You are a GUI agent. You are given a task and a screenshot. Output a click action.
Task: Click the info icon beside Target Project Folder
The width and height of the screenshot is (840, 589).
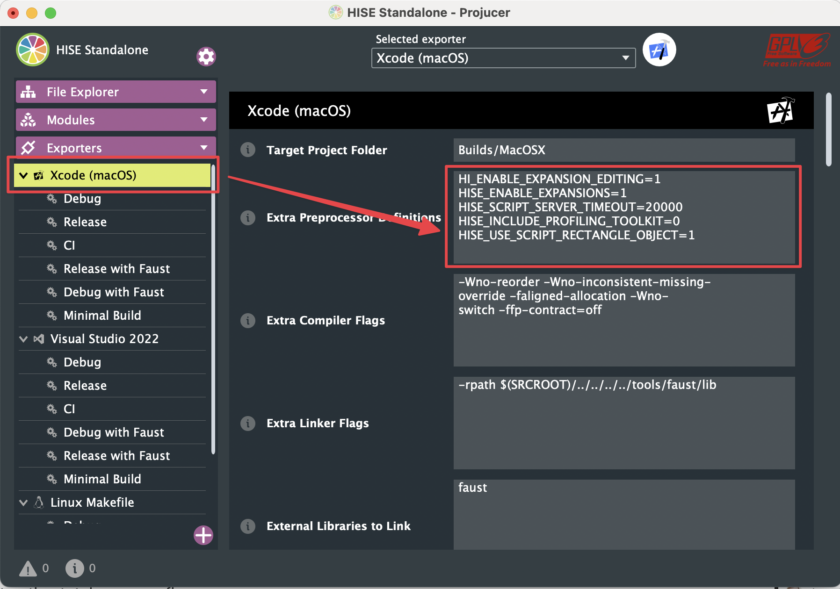(248, 150)
